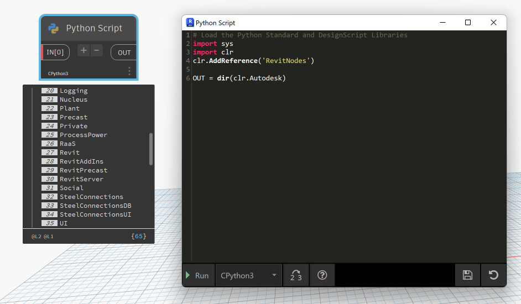
Task: Save the script changes icon
Action: click(x=467, y=275)
